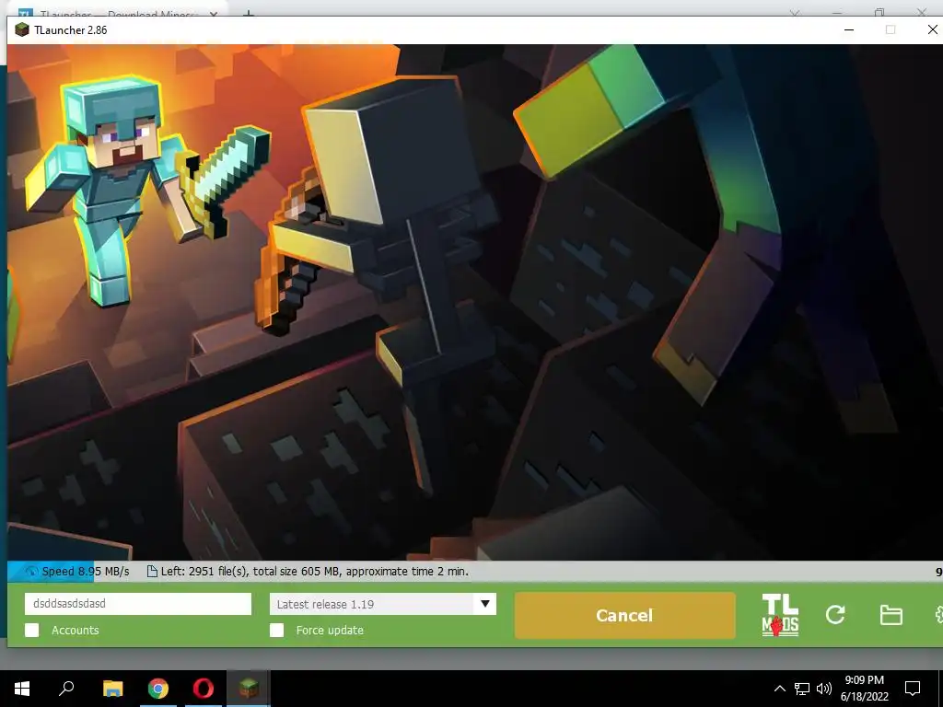Click TLauncher grass block title icon
This screenshot has height=707, width=943.
coord(22,30)
